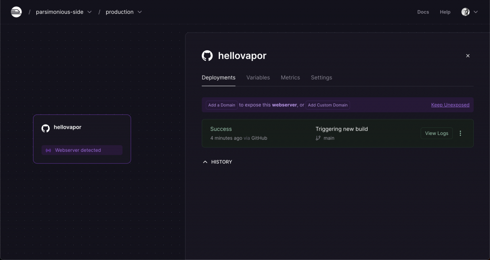Open the Docs link

click(423, 12)
